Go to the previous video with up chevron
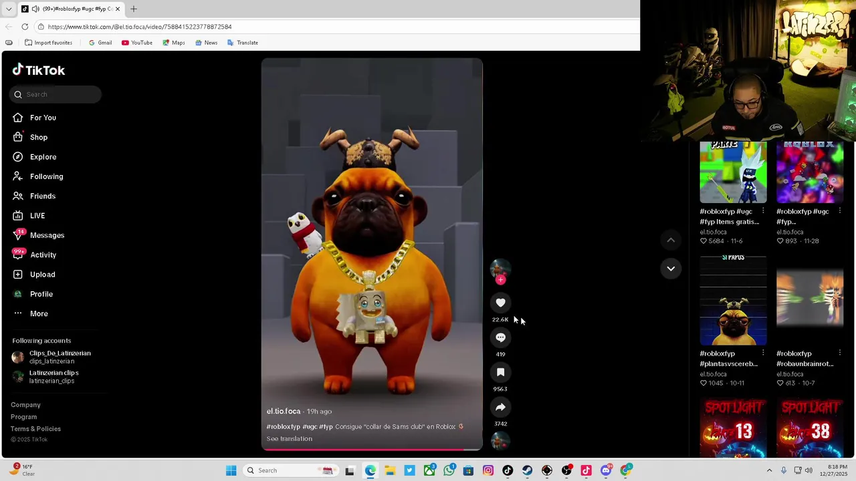856x481 pixels. pyautogui.click(x=671, y=240)
